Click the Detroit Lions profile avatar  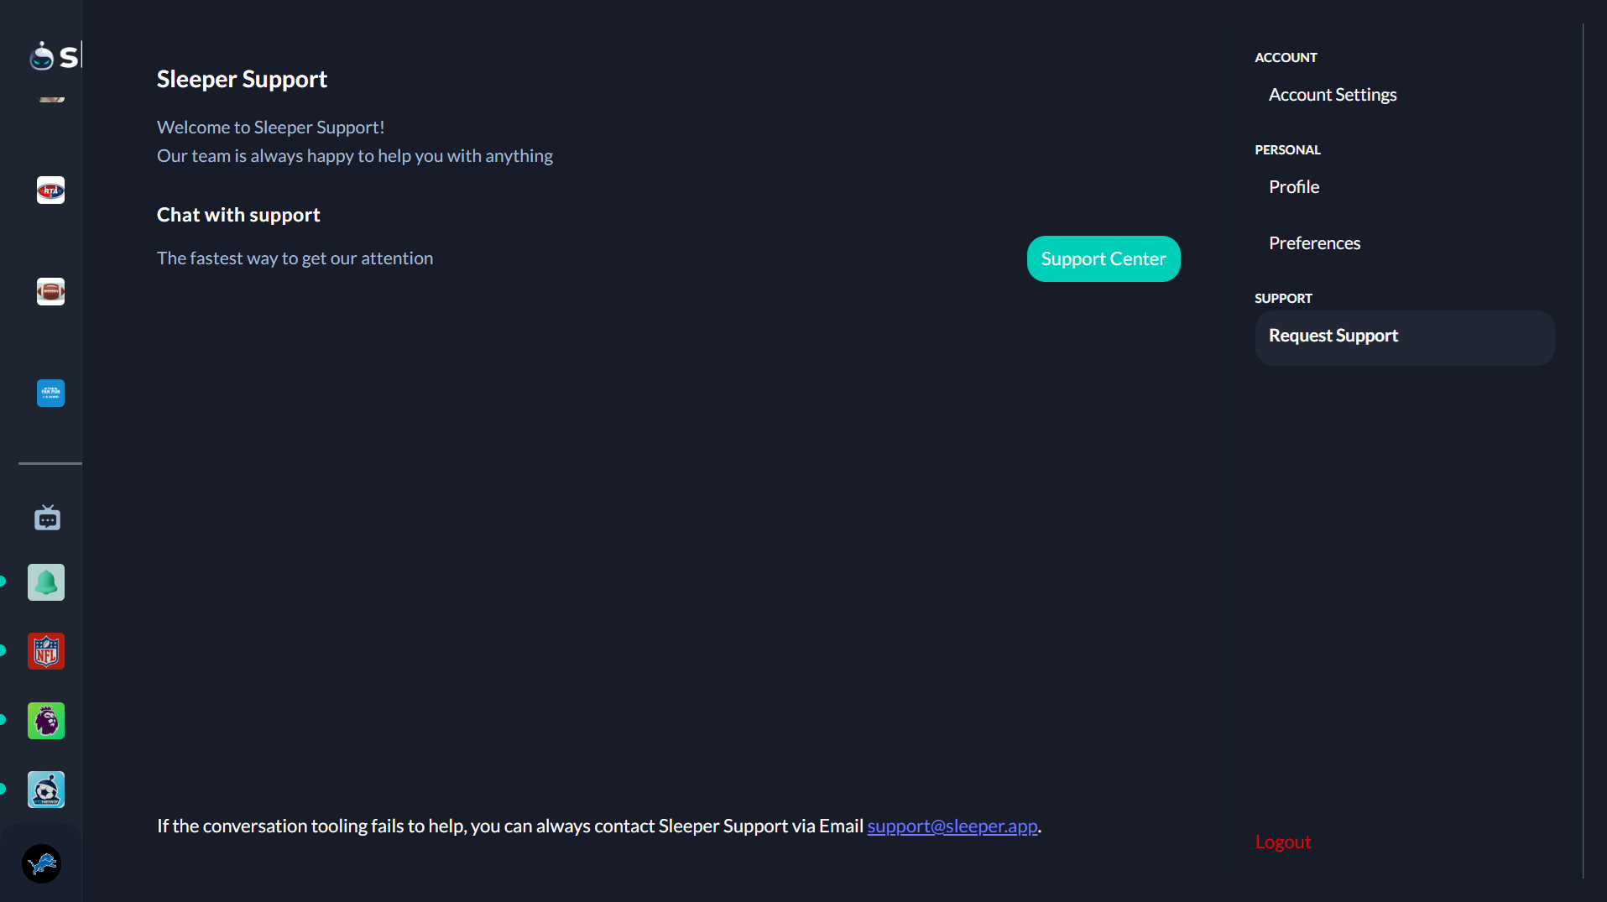(x=41, y=863)
